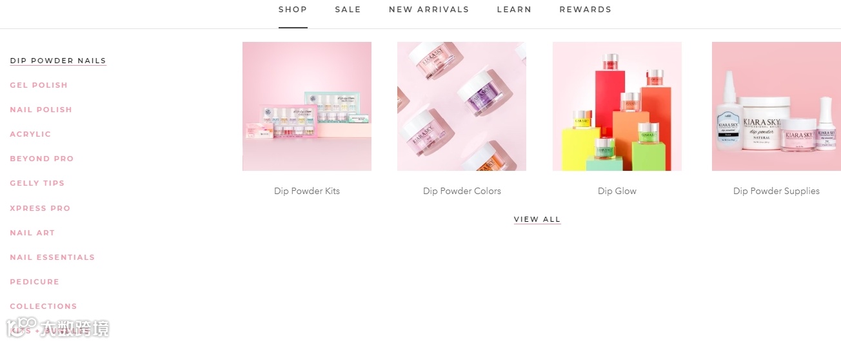Open the Dip Powder Kits thumbnail
Viewport: 841px width, 343px height.
[307, 106]
